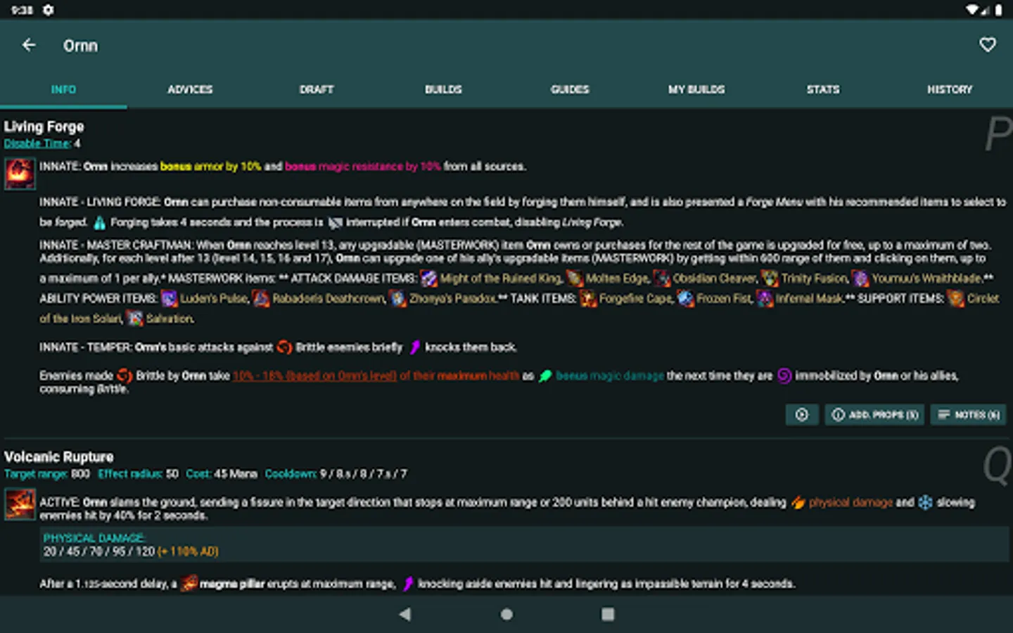Screen dimensions: 1013x633
Task: Switch to the HISTORY tab
Action: pos(950,89)
